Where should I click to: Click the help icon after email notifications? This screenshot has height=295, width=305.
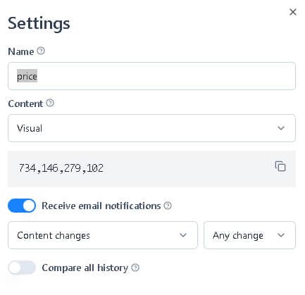pos(168,206)
